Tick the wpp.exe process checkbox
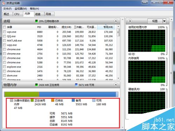The image size is (175, 131). point(5,45)
